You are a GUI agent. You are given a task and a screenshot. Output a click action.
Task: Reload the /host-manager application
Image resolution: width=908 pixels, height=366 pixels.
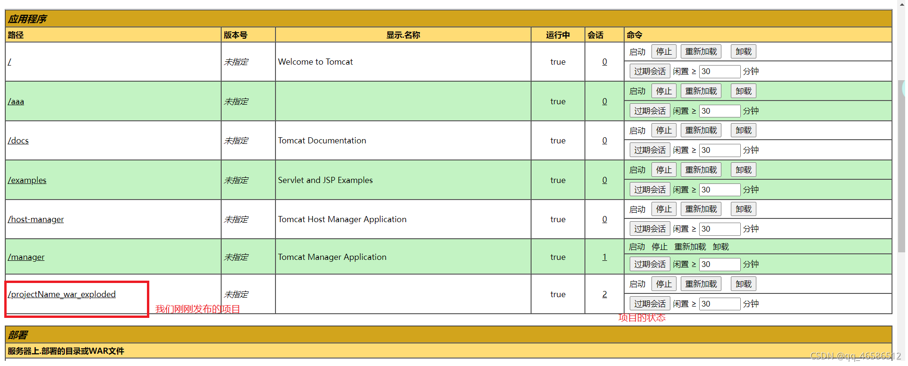pos(701,209)
